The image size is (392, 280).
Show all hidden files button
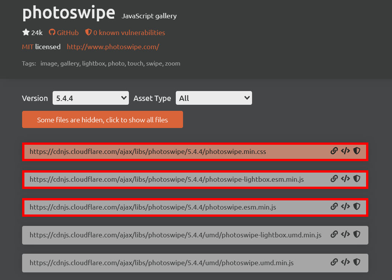[x=102, y=120]
